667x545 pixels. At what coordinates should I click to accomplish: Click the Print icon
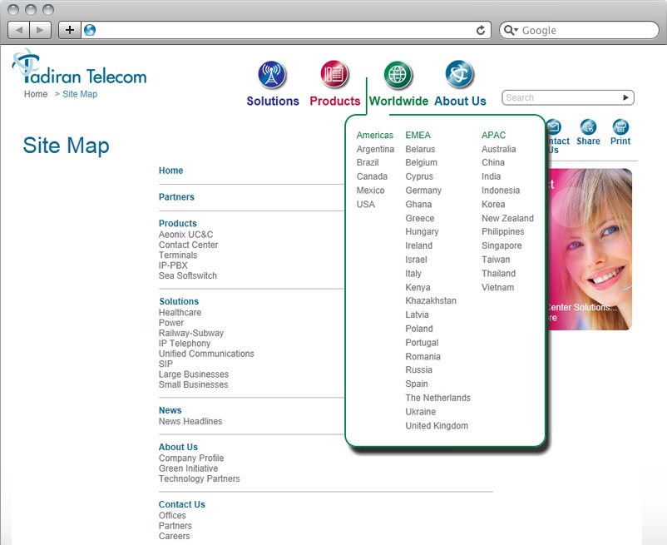coord(620,128)
